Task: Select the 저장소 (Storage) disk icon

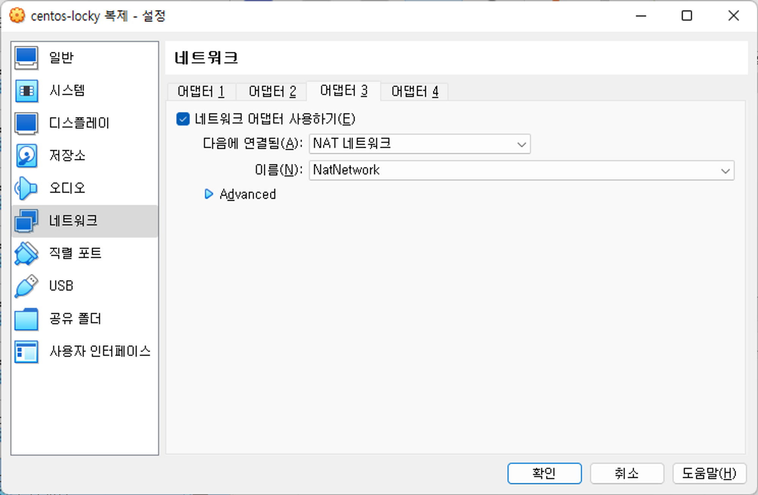Action: pyautogui.click(x=26, y=156)
